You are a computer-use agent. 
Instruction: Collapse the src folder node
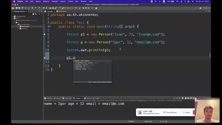pyautogui.click(x=14, y=22)
